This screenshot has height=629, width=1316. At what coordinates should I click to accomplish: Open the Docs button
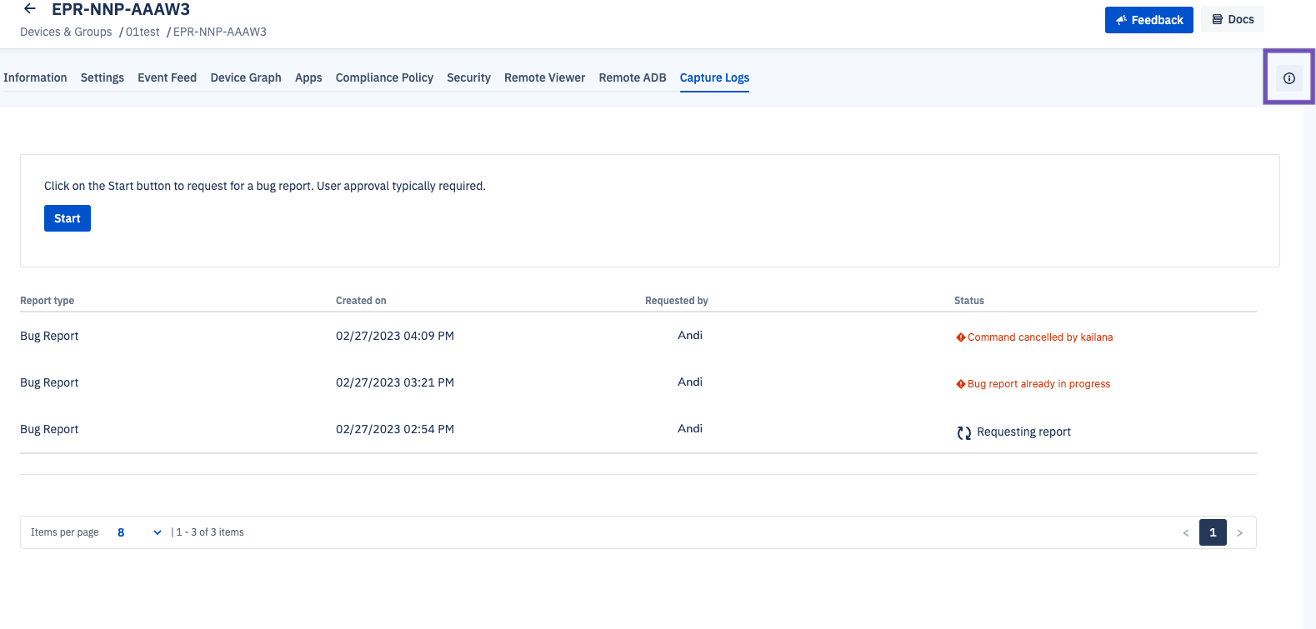(x=1232, y=19)
